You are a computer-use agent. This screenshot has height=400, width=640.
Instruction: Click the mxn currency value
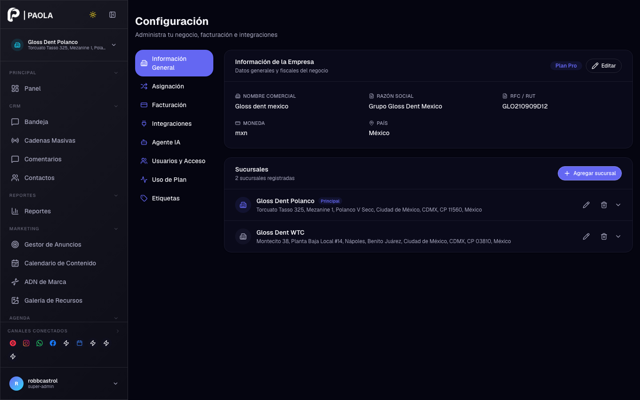click(x=241, y=133)
